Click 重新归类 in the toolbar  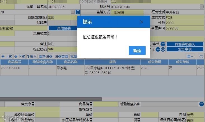(x=46, y=57)
